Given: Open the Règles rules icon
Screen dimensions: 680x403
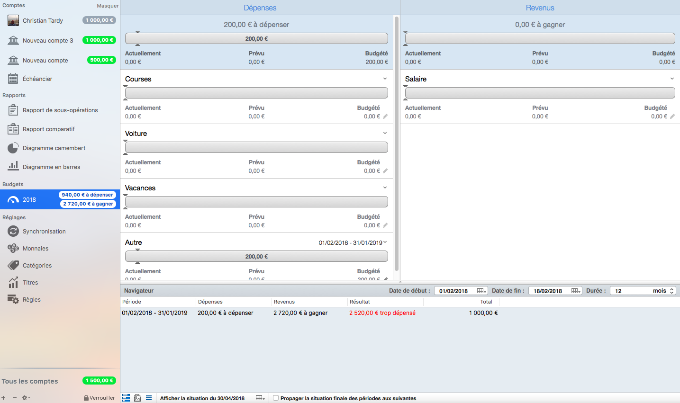Looking at the screenshot, I should pyautogui.click(x=13, y=299).
